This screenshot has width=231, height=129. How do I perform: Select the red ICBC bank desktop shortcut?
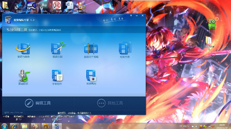tap(57, 7)
